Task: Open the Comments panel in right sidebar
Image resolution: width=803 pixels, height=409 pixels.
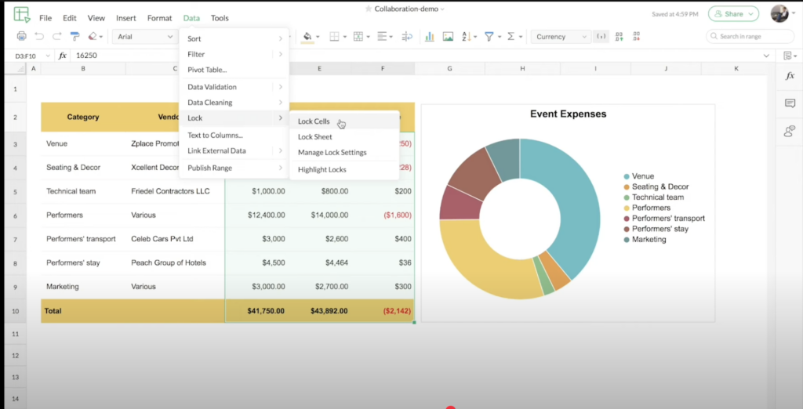Action: point(790,103)
